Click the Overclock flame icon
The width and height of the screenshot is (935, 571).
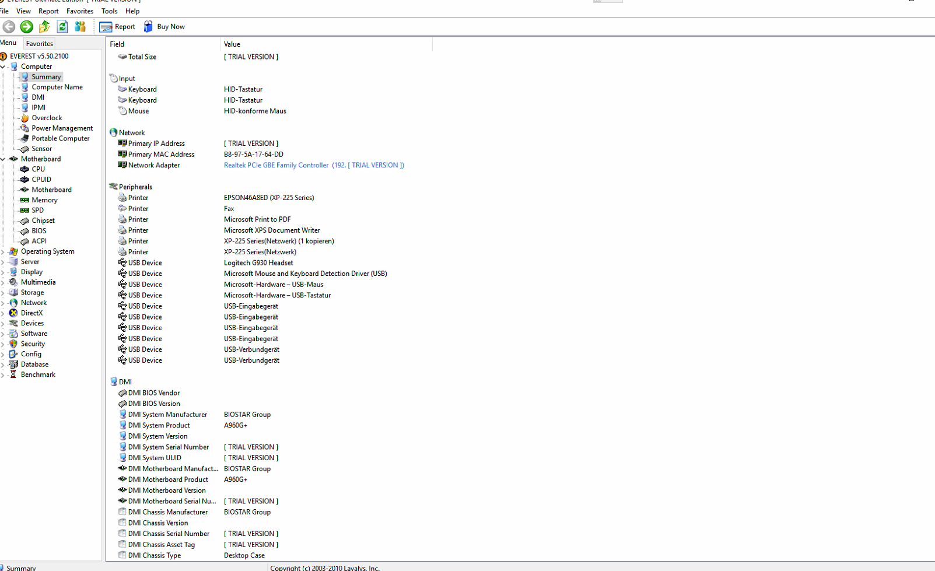(x=24, y=118)
